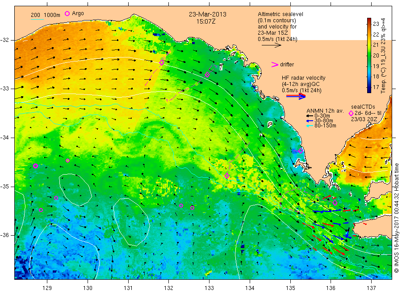Click the time text '15:07Z'
This screenshot has height=294, width=402.
206,21
